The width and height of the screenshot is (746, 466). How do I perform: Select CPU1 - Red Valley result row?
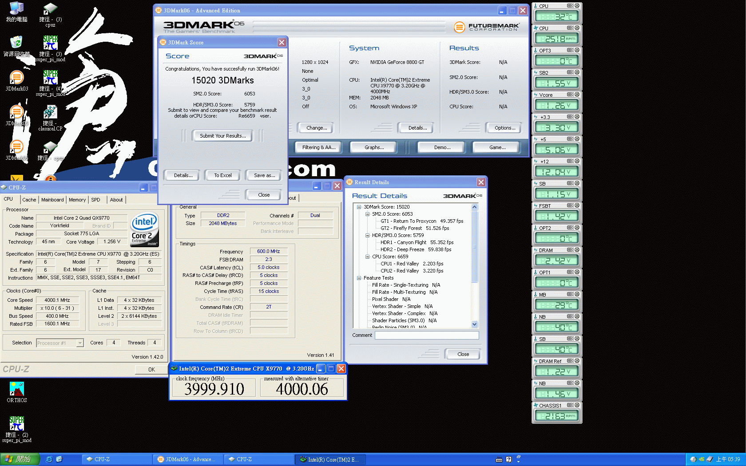pyautogui.click(x=412, y=264)
